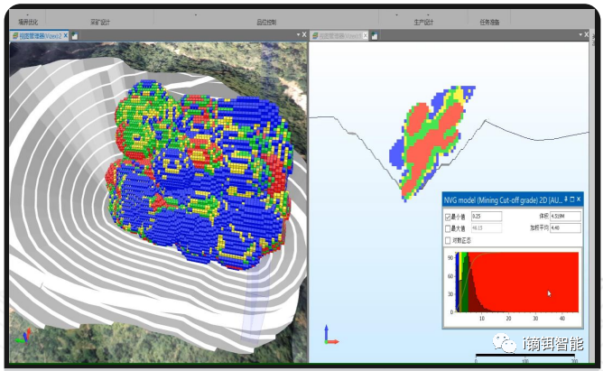
Task: Switch to the left 视图管理器(Vizex)2 tab
Action: tap(40, 36)
